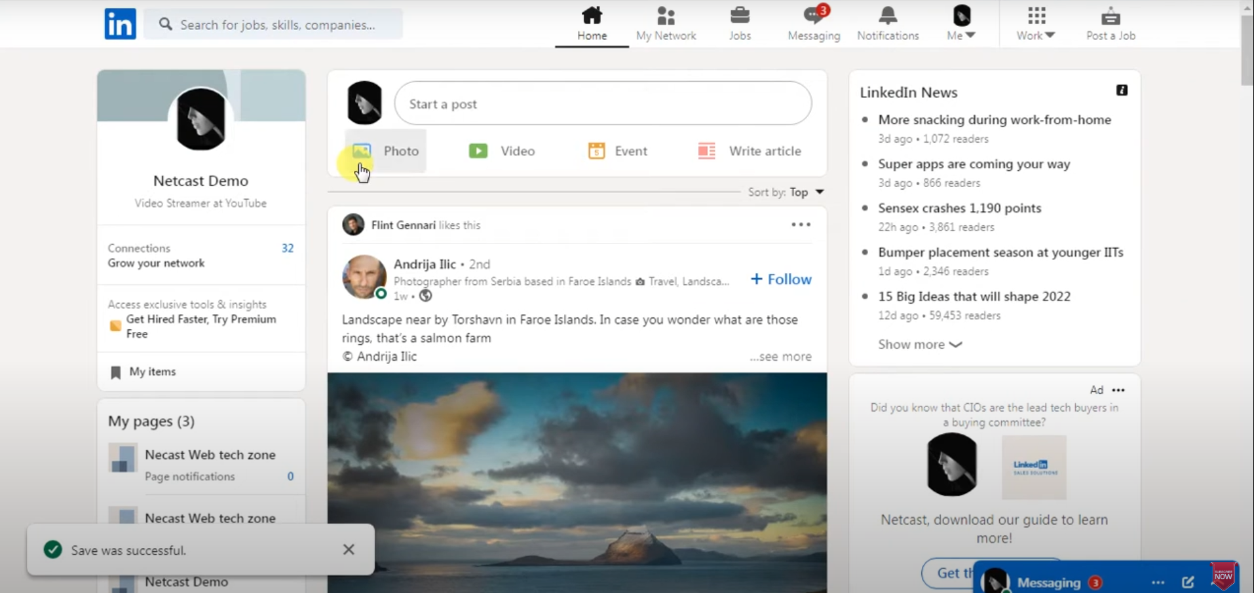Dismiss the Save was successful toast

click(349, 550)
